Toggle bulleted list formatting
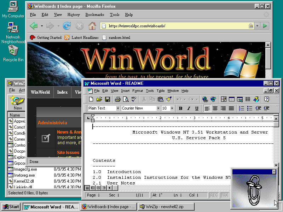The width and height of the screenshot is (283, 212). (x=250, y=108)
